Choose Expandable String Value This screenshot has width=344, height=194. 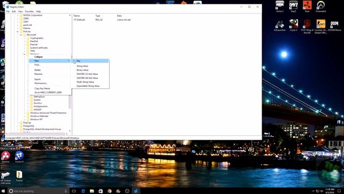tap(90, 86)
